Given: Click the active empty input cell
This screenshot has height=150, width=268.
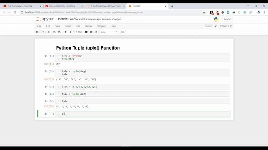Looking at the screenshot, I should coord(142,114).
